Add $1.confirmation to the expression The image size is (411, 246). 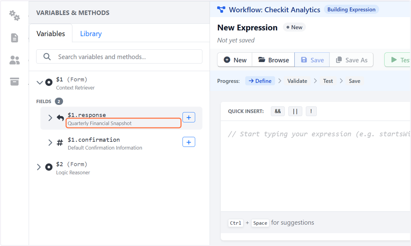pyautogui.click(x=189, y=142)
